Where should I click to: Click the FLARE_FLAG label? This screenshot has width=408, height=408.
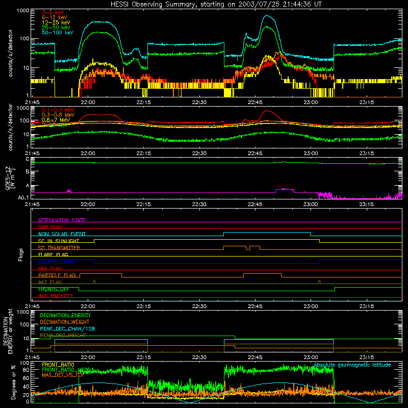click(x=53, y=254)
